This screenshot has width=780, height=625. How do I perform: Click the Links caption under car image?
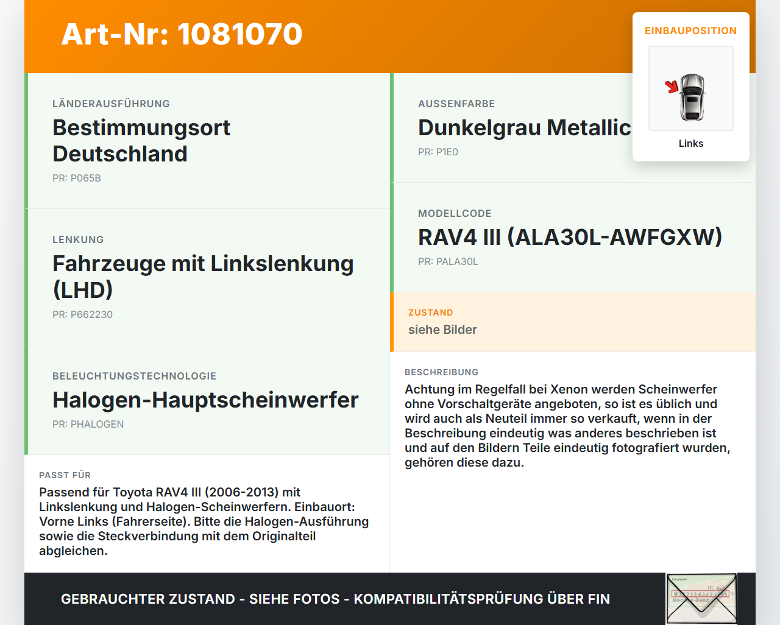pos(691,143)
